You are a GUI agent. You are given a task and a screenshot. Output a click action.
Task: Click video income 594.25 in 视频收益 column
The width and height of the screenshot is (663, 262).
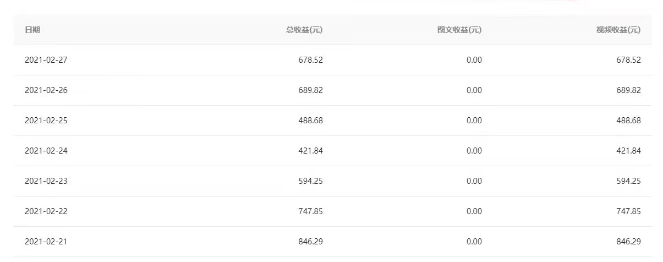[x=628, y=181]
